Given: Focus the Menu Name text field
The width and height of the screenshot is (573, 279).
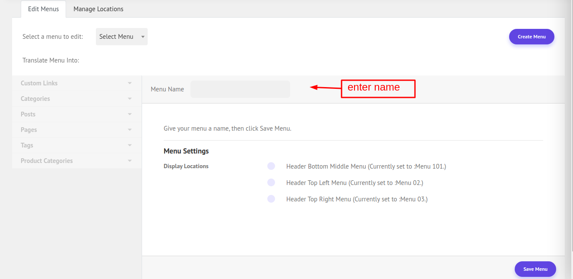Looking at the screenshot, I should (x=240, y=89).
